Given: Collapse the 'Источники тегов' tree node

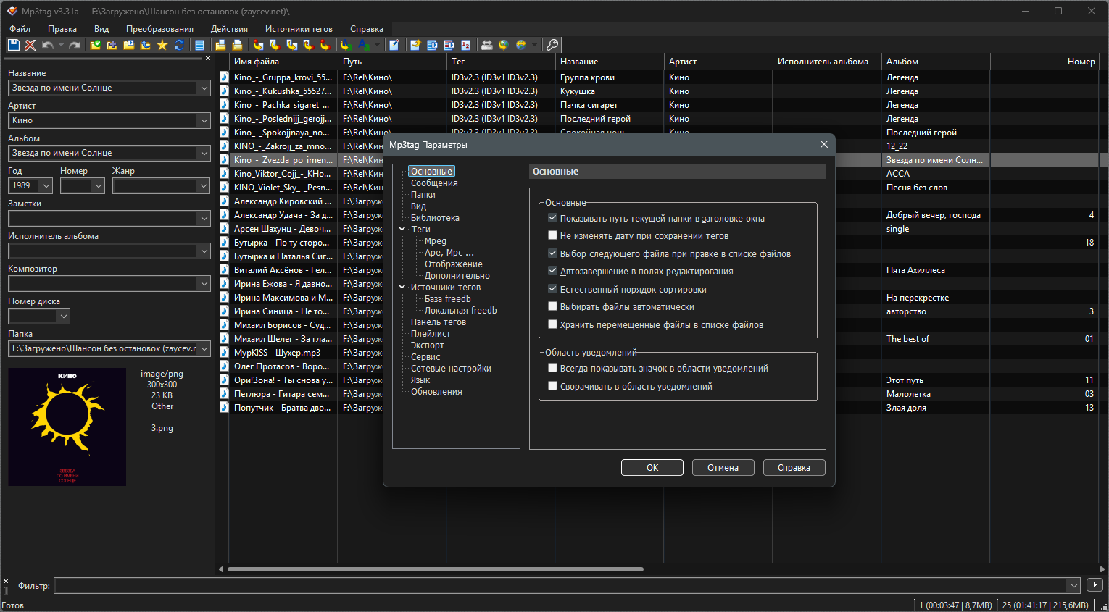Looking at the screenshot, I should point(402,287).
